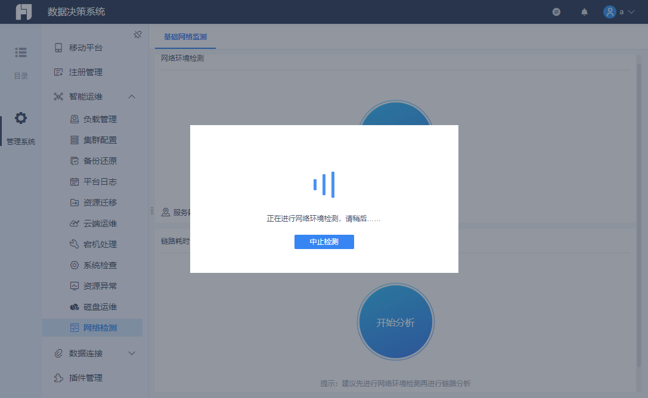Open the message icon in top bar

click(x=556, y=12)
